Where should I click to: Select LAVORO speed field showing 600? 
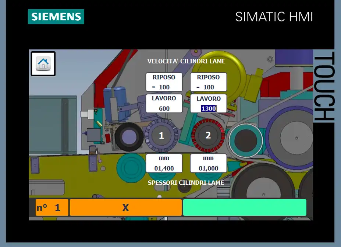[164, 104]
